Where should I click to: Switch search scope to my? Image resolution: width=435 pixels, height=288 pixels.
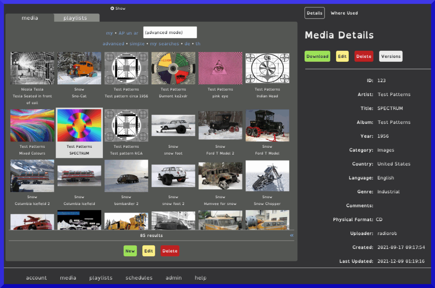click(x=109, y=33)
